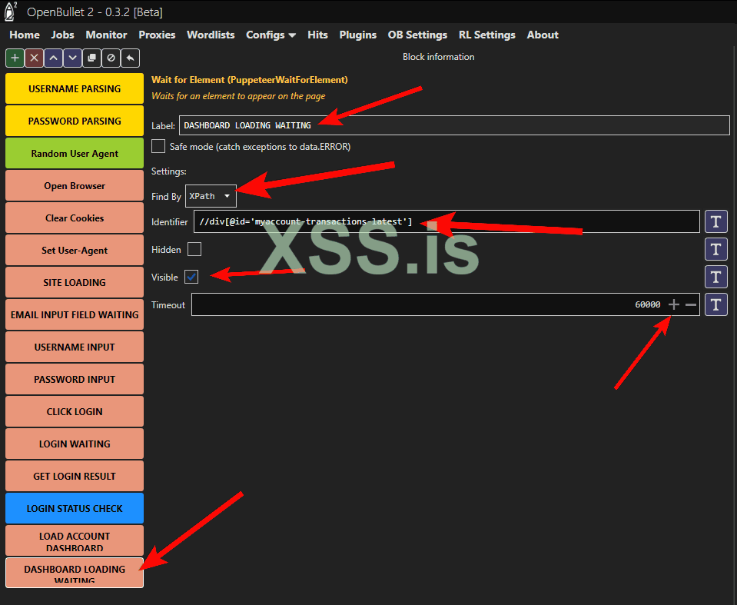Image resolution: width=737 pixels, height=605 pixels.
Task: Duplicate the selected block with the clone icon
Action: click(91, 58)
